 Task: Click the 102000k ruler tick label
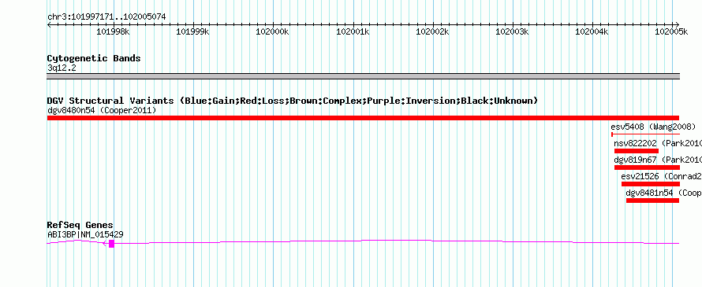(x=273, y=31)
